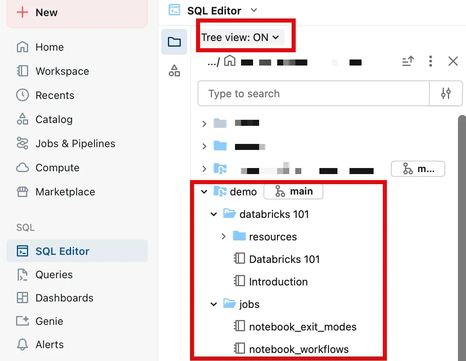Click the Workspace notebook icon
The width and height of the screenshot is (466, 361).
[x=22, y=71]
